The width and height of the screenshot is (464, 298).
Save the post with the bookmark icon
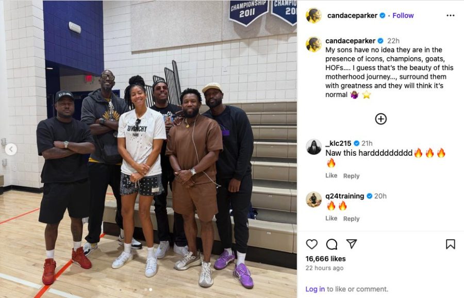(x=451, y=244)
